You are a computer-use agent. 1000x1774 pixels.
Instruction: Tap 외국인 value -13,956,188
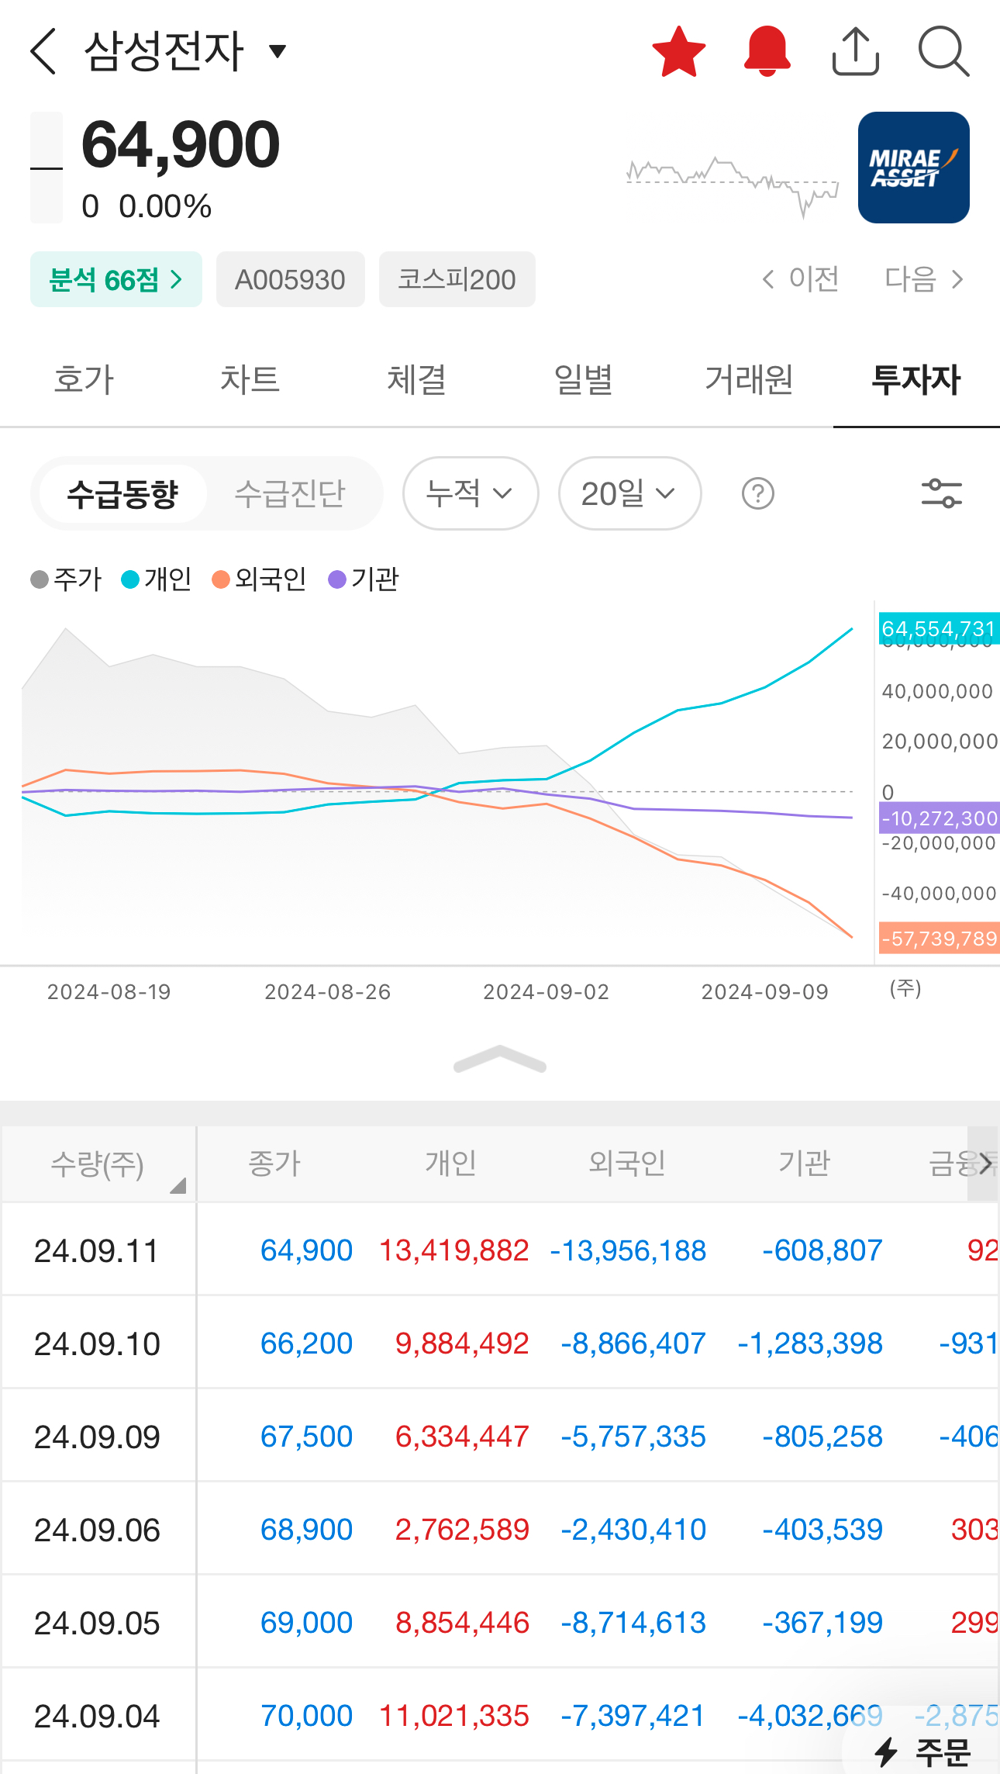(x=628, y=1250)
